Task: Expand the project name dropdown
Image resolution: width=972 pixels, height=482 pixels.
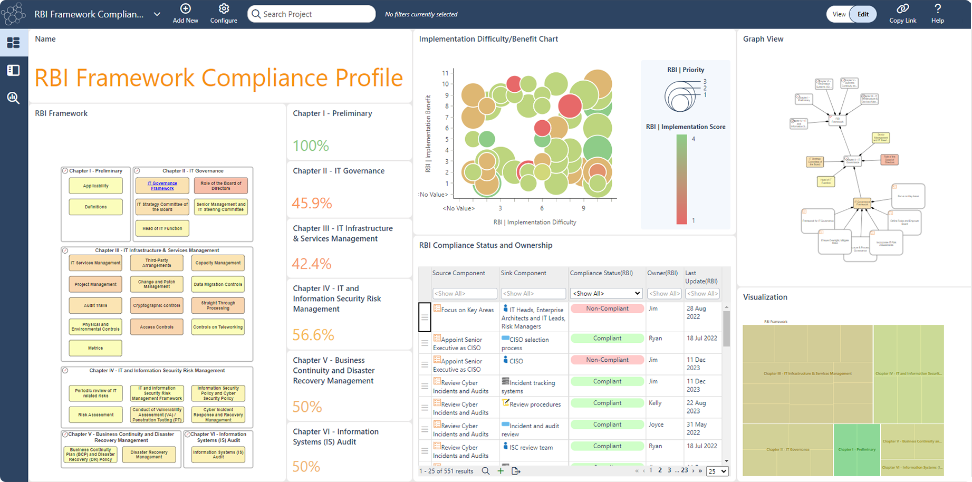Action: coord(156,14)
